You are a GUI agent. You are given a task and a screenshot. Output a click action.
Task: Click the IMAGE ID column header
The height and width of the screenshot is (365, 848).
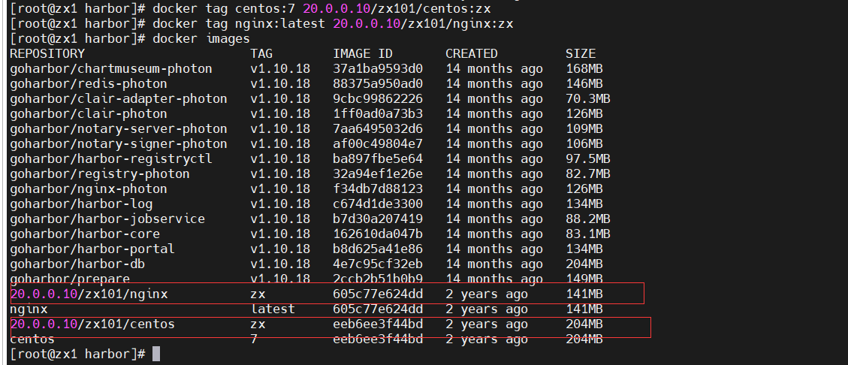(362, 54)
